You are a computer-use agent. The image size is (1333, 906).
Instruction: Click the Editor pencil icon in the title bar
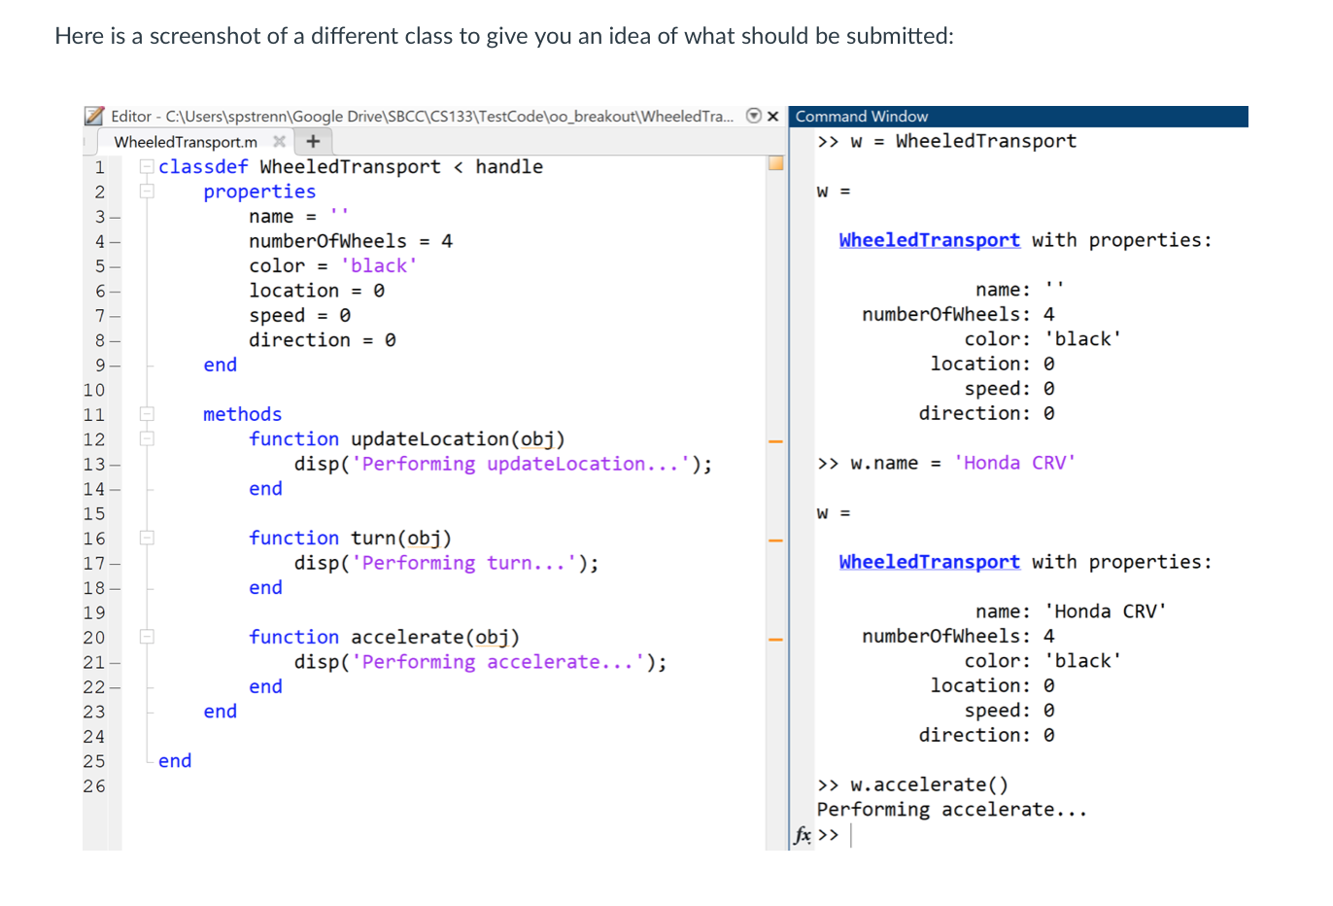94,116
